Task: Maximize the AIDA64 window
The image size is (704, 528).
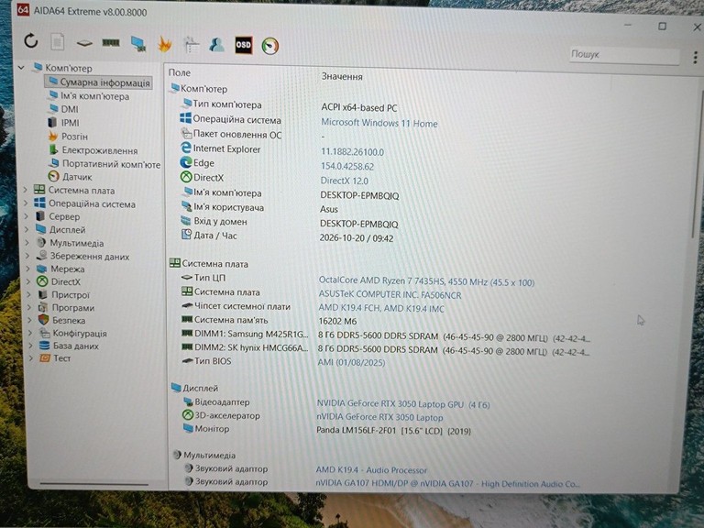Action: 662,27
